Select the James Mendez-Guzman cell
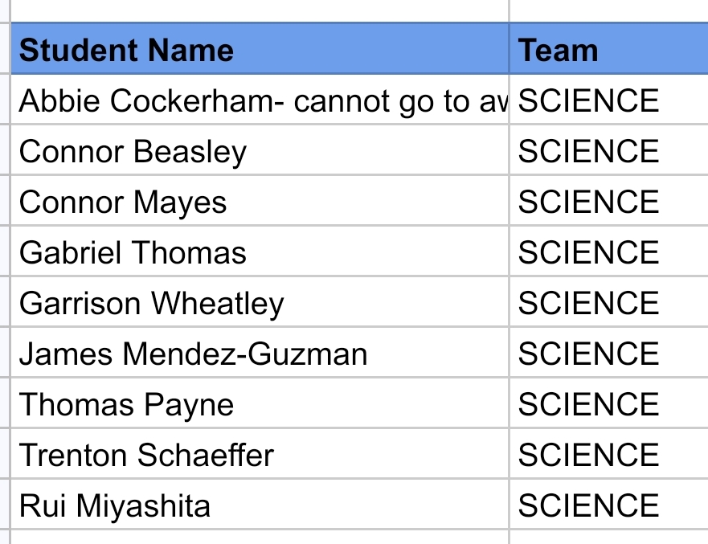 260,354
